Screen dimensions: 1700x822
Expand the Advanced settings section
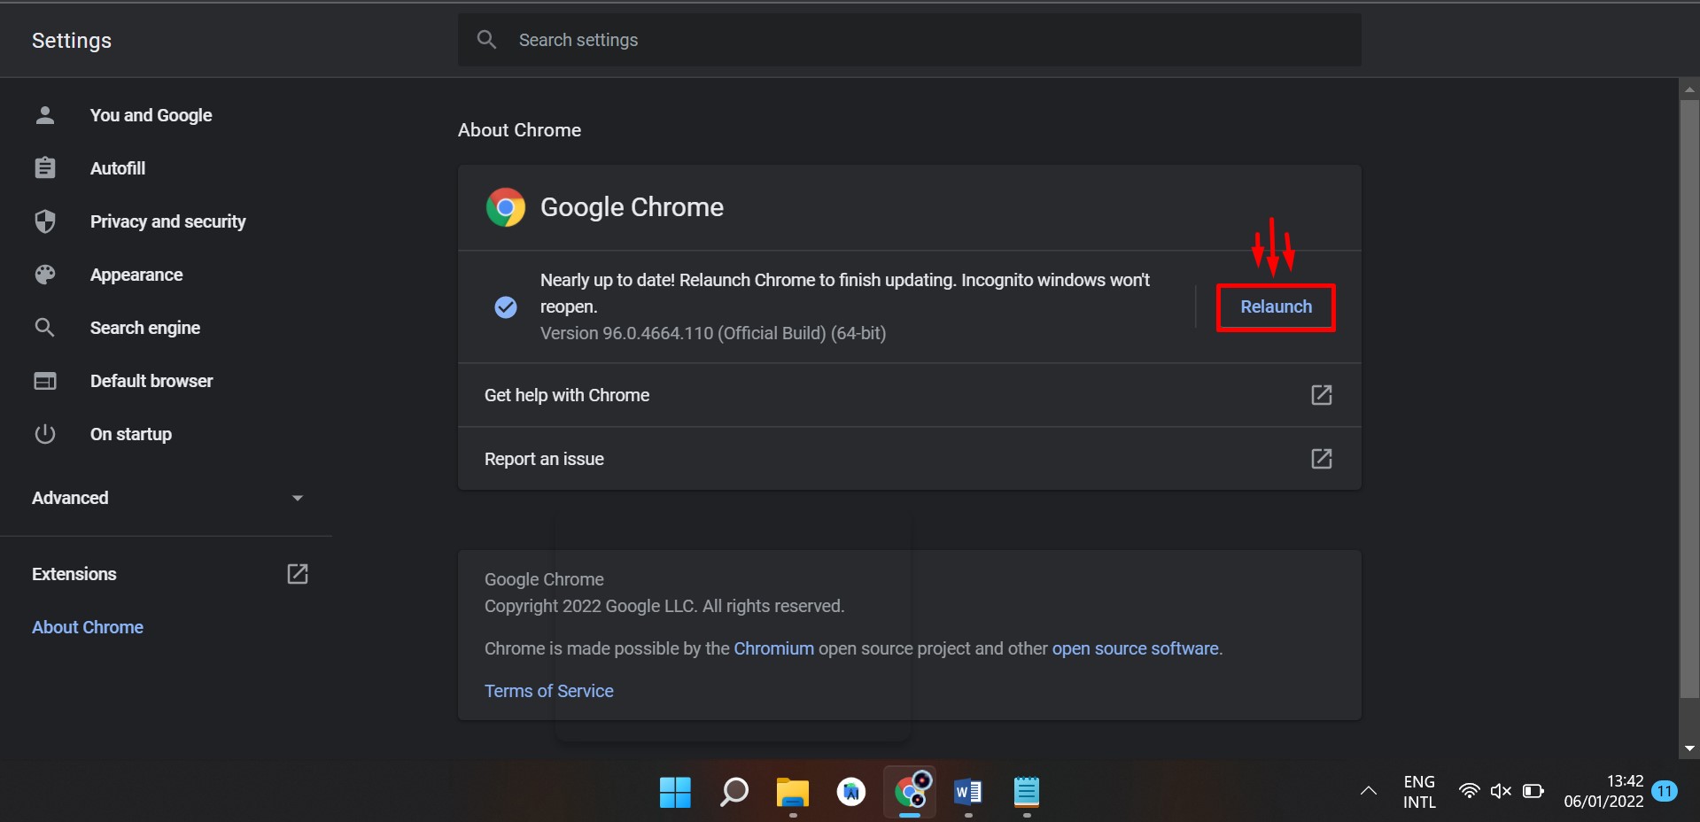click(x=167, y=498)
